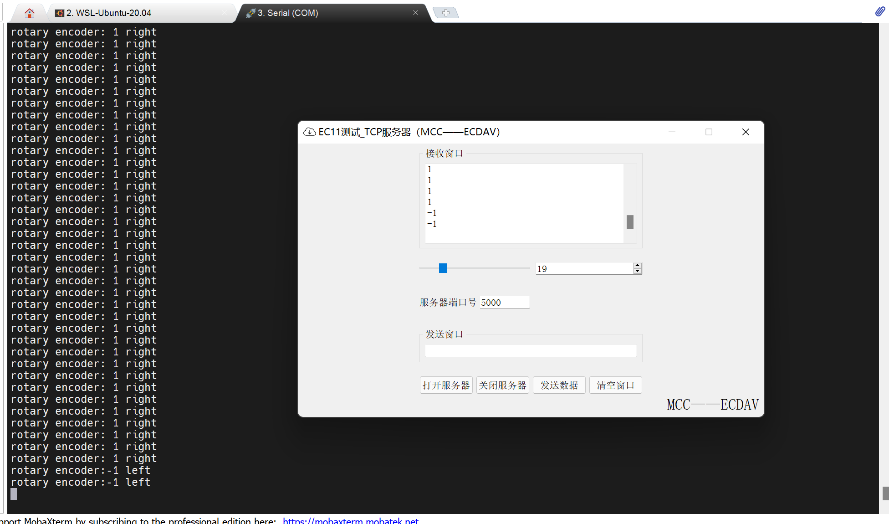Click the Ubuntu icon on WSL tab
Viewport: 889px width, 524px height.
(59, 13)
